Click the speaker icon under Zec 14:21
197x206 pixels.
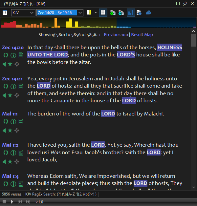[x=4, y=95]
